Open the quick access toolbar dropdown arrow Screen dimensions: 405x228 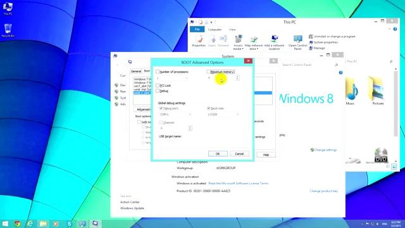(211, 22)
